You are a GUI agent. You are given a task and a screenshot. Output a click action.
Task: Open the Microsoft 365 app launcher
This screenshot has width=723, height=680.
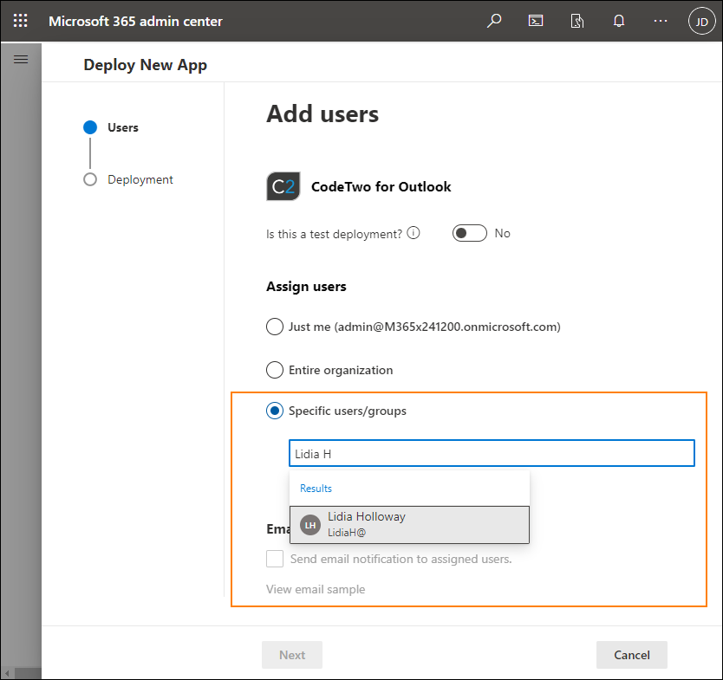[19, 20]
